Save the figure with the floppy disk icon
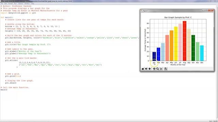 tap(166, 69)
